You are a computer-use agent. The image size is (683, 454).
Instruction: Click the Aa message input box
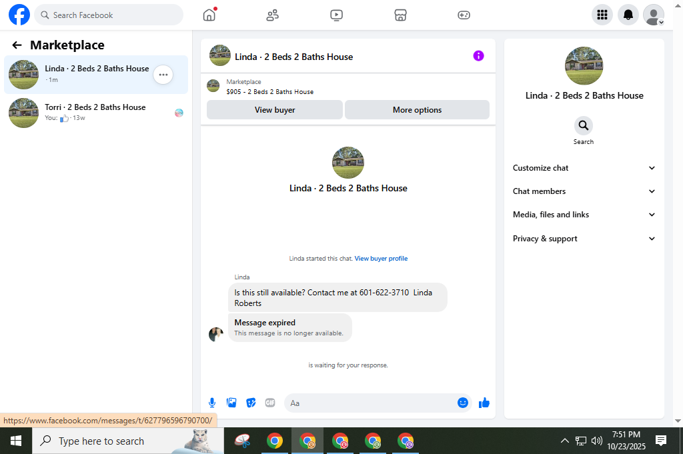click(370, 403)
